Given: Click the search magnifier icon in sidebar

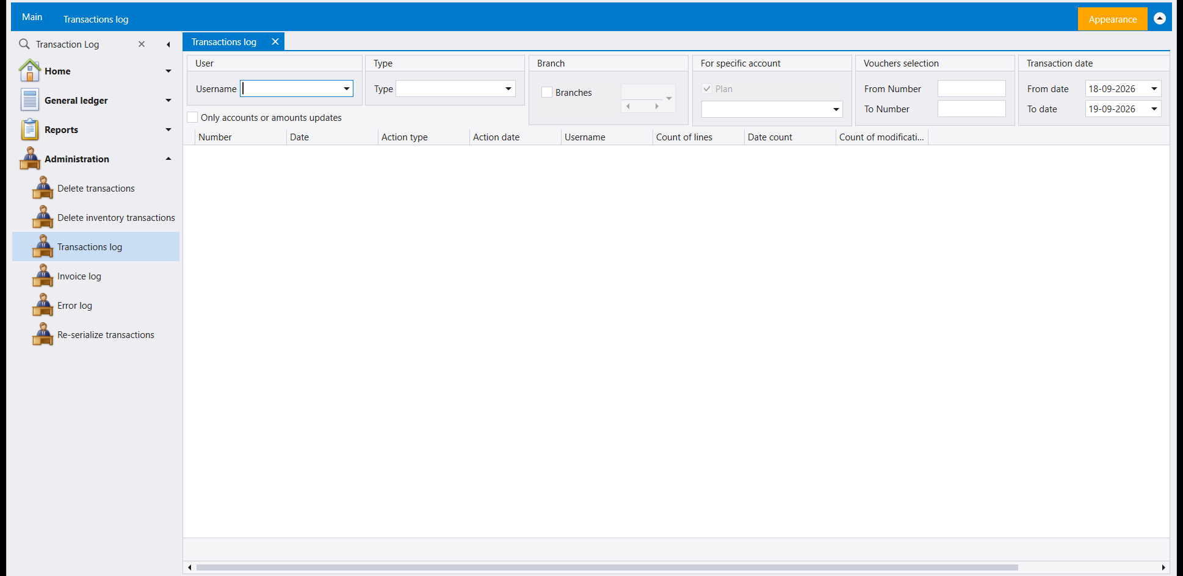Looking at the screenshot, I should click(24, 44).
